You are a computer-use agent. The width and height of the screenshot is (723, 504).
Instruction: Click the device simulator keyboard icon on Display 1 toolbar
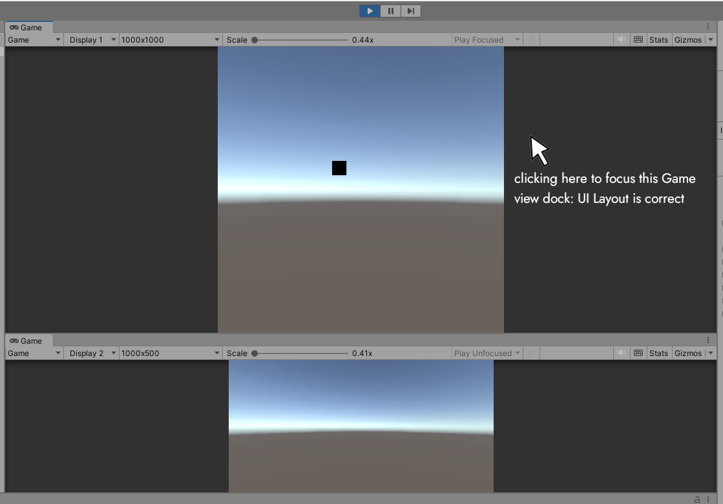[x=638, y=39]
